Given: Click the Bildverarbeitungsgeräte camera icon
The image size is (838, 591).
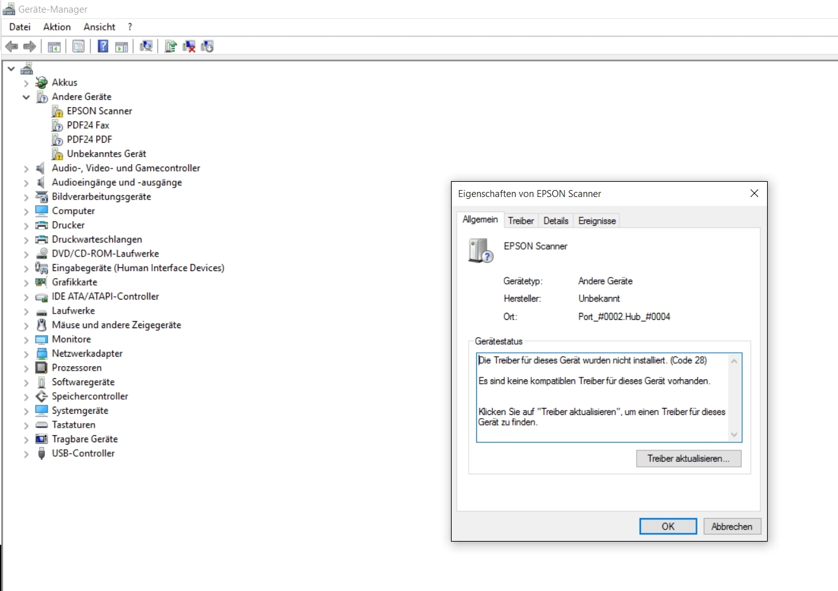Looking at the screenshot, I should coord(42,196).
